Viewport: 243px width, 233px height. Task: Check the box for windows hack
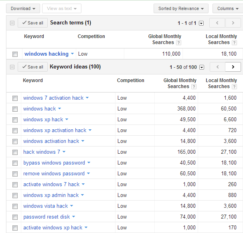point(15,109)
